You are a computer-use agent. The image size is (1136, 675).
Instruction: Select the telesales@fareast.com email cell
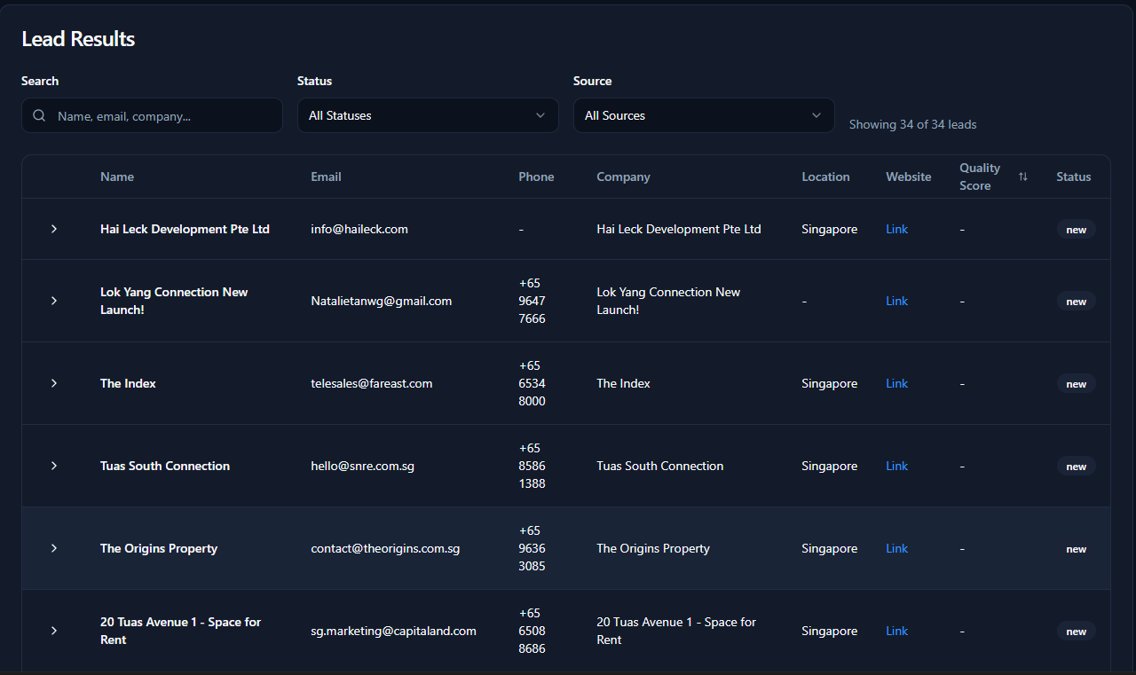(371, 383)
